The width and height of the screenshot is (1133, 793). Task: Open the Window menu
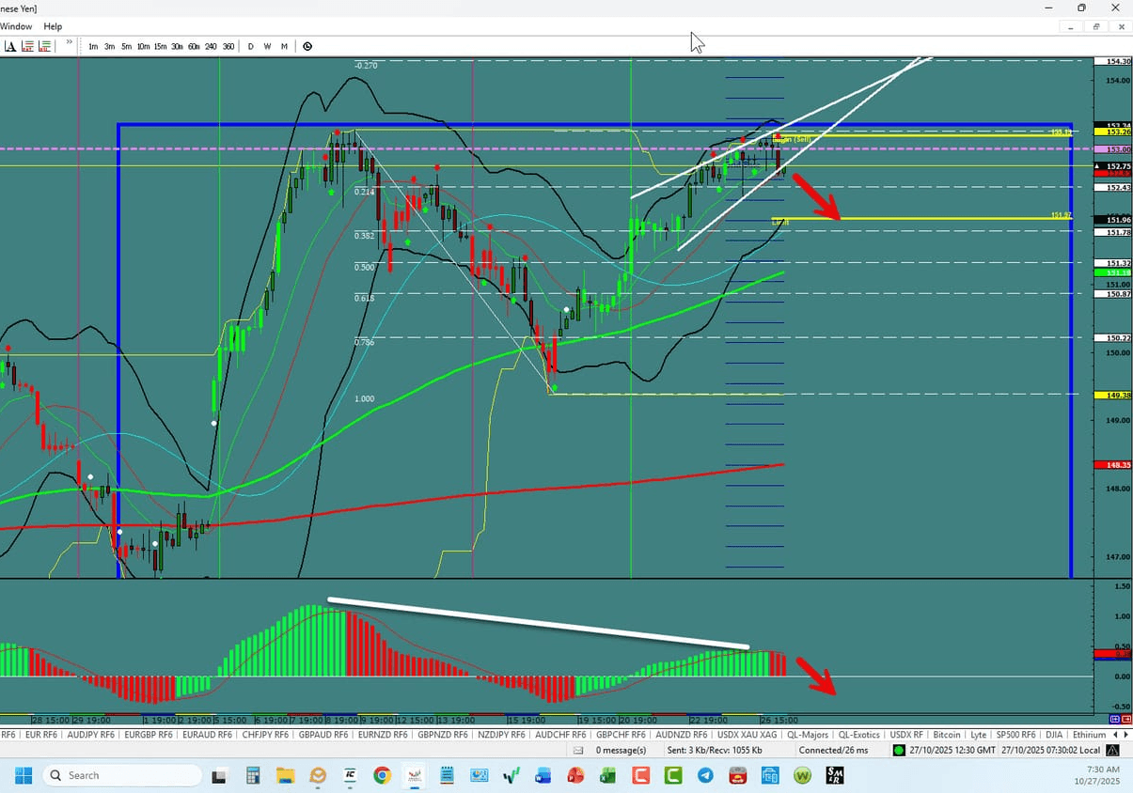16,26
